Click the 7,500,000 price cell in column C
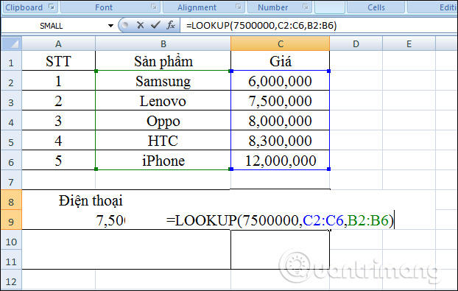Screen dimensions: 458x291 [280, 100]
